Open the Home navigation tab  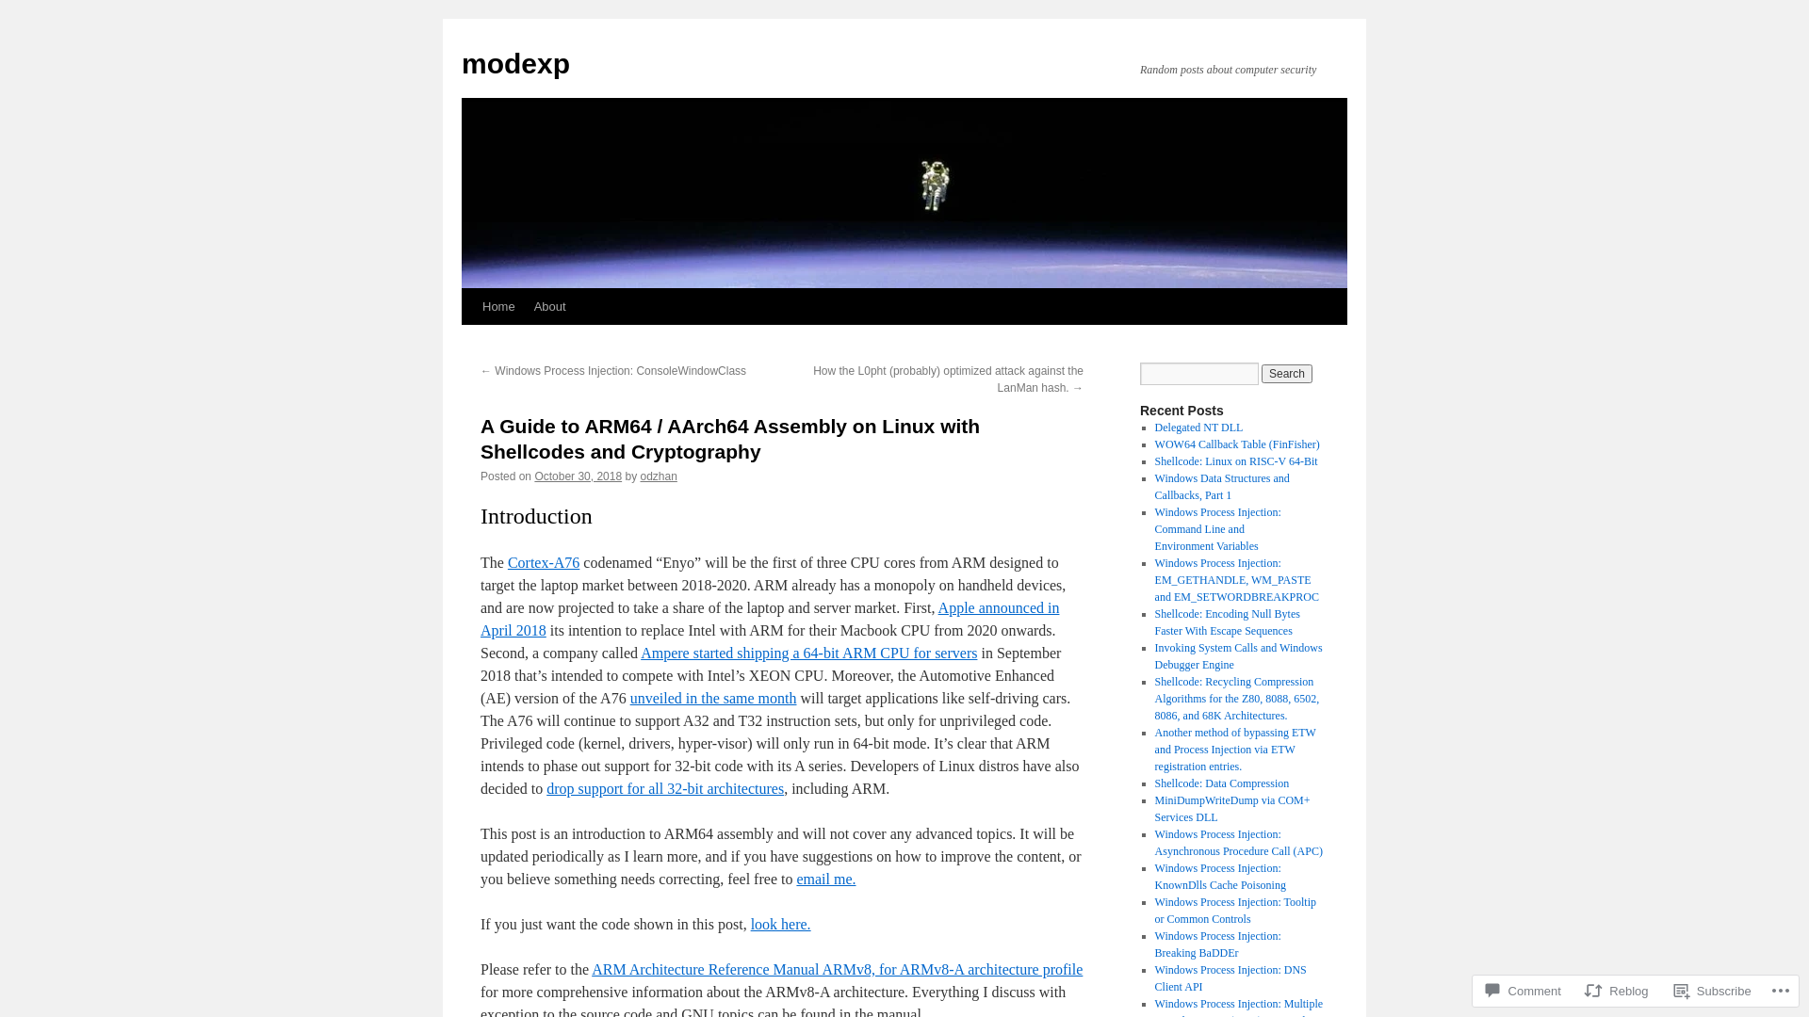[498, 307]
